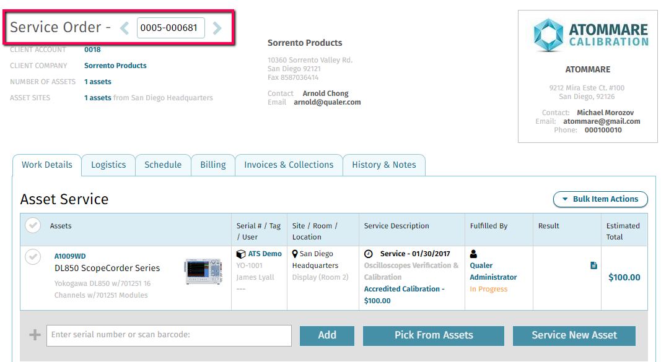The height and width of the screenshot is (362, 661).
Task: Click James Lyall user name text
Action: (x=255, y=277)
